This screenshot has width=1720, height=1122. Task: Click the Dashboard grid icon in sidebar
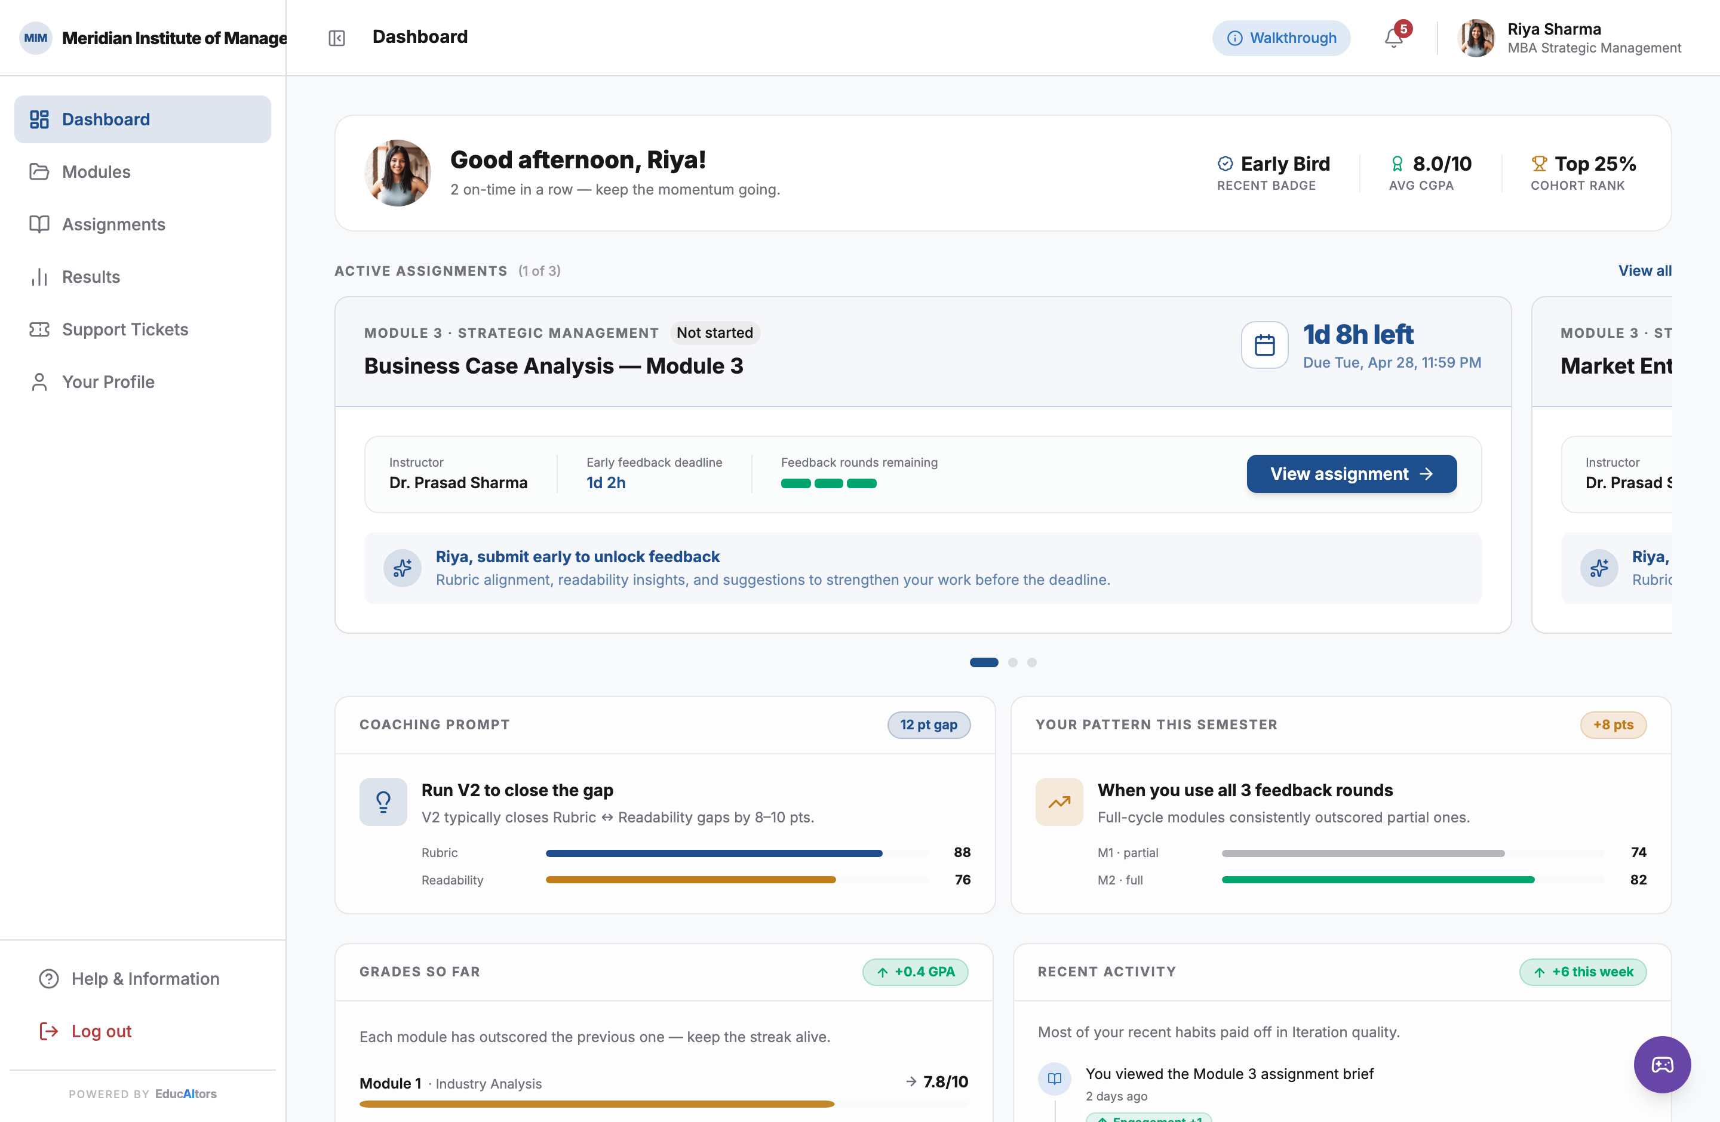(39, 119)
